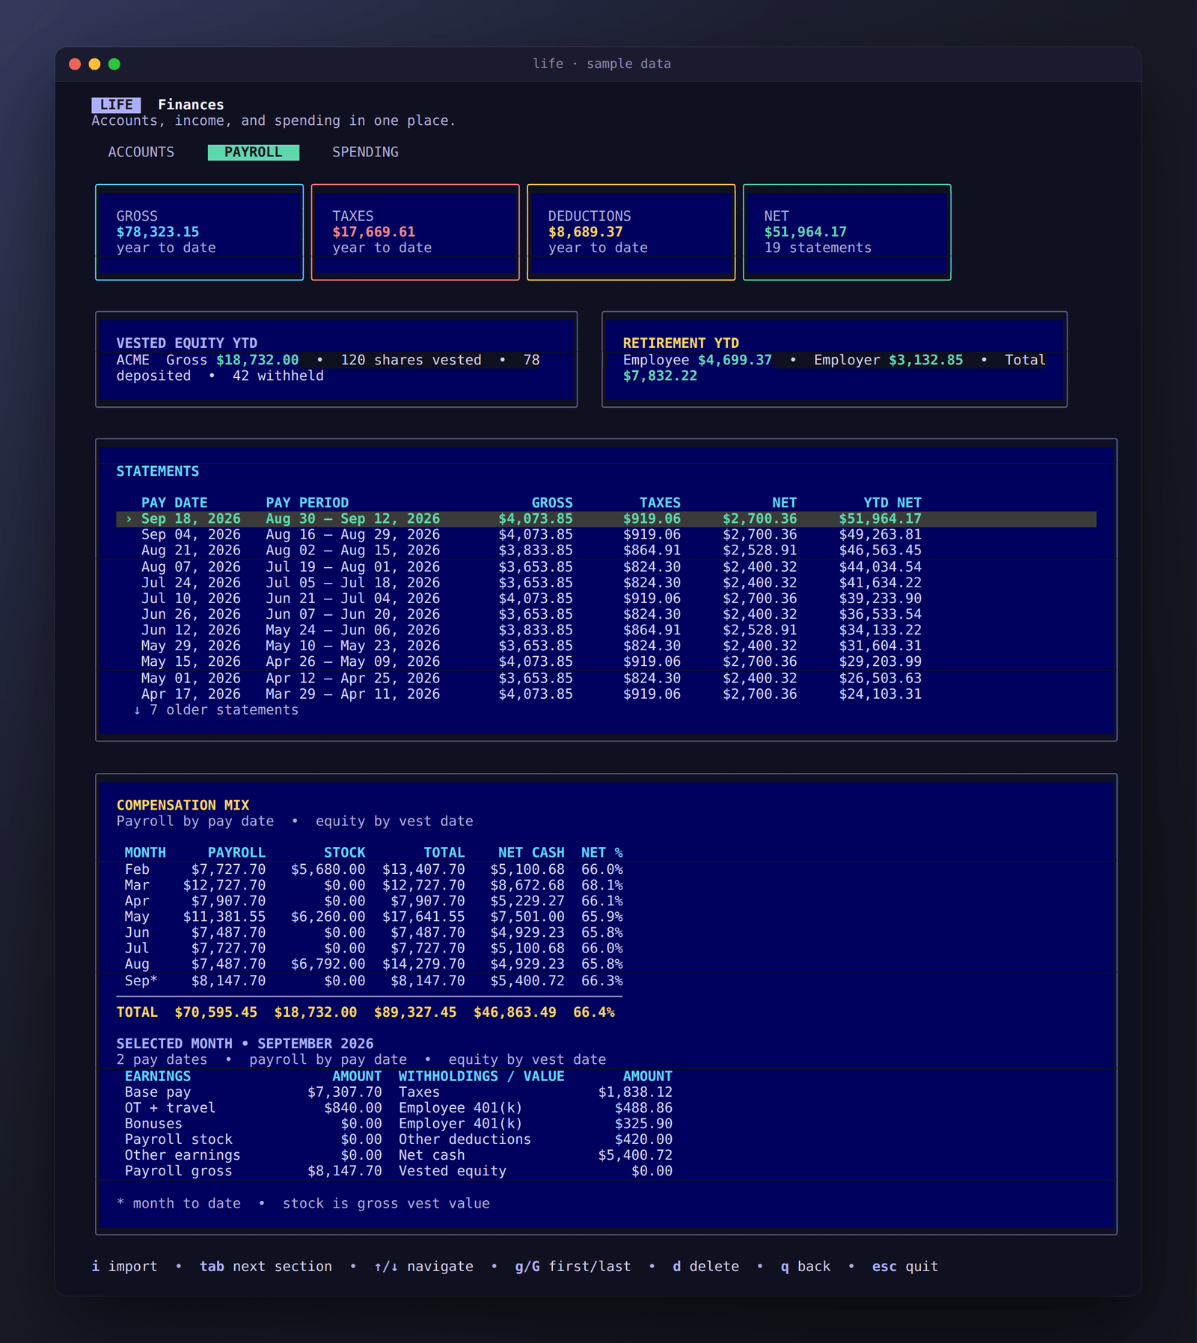Open the VESTED EQUITY YTD panel
1197x1343 pixels.
336,359
